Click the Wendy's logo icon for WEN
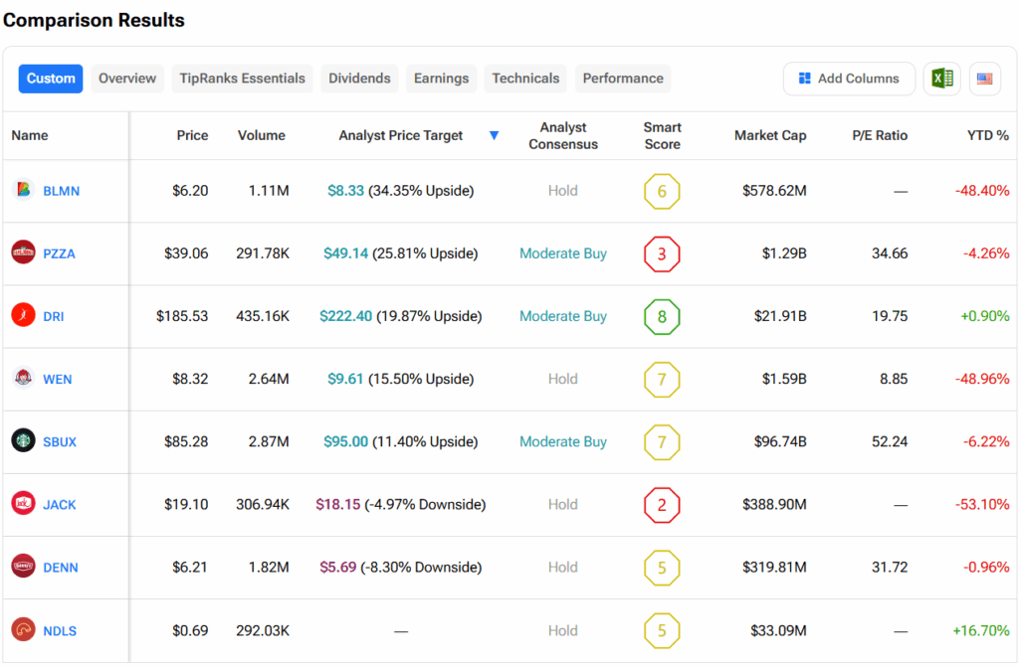Image resolution: width=1019 pixels, height=667 pixels. [x=23, y=378]
